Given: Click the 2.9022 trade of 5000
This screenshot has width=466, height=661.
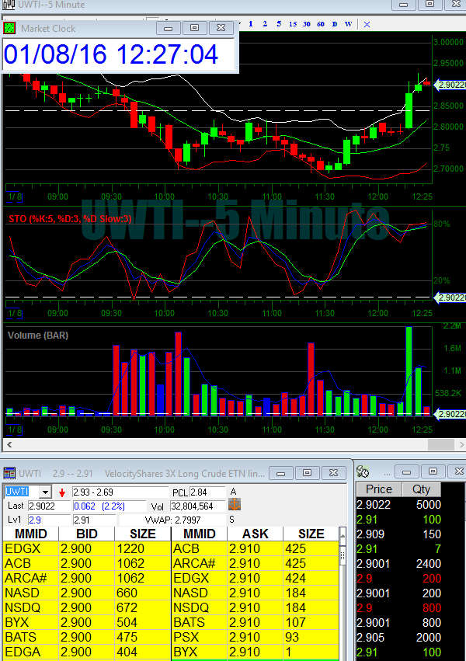Looking at the screenshot, I should (398, 505).
